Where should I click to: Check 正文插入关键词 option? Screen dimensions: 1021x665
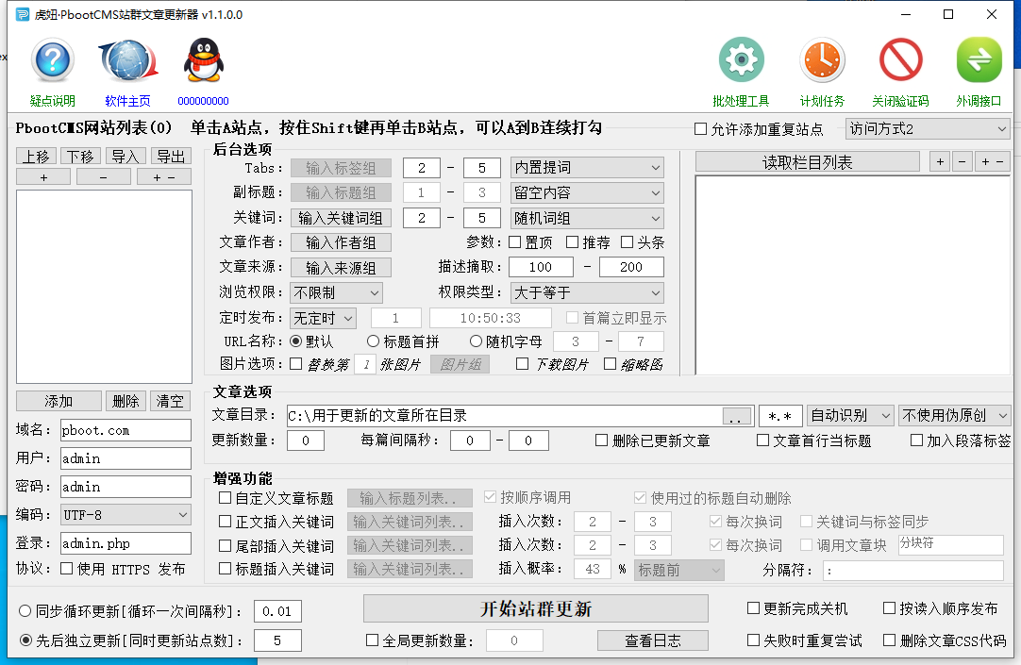(226, 522)
